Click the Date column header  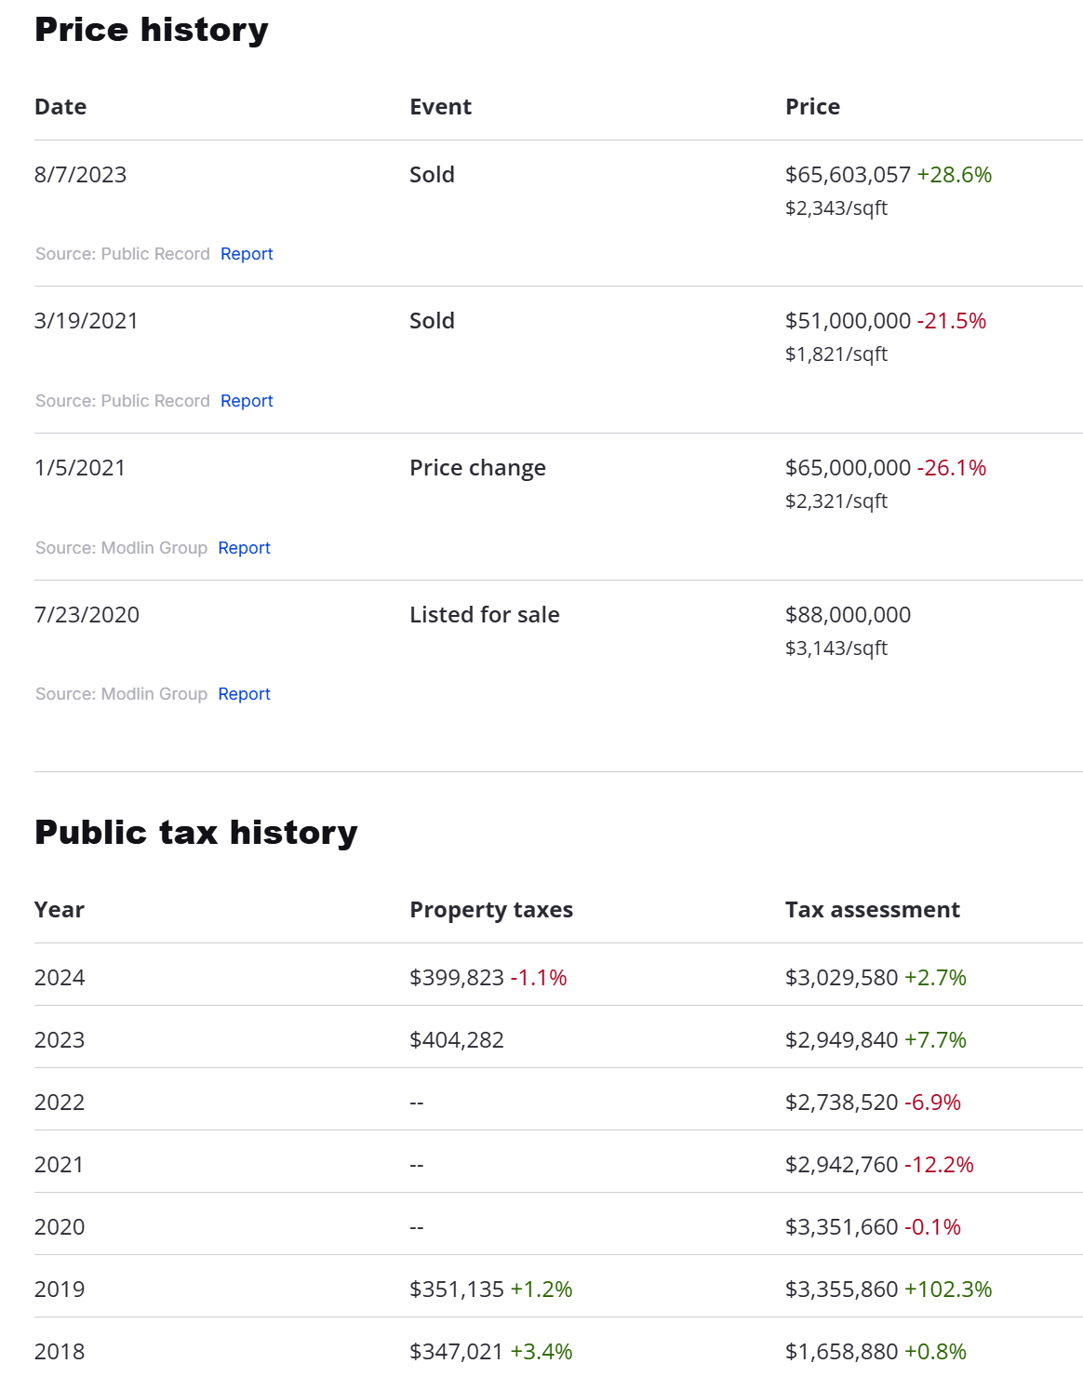60,107
